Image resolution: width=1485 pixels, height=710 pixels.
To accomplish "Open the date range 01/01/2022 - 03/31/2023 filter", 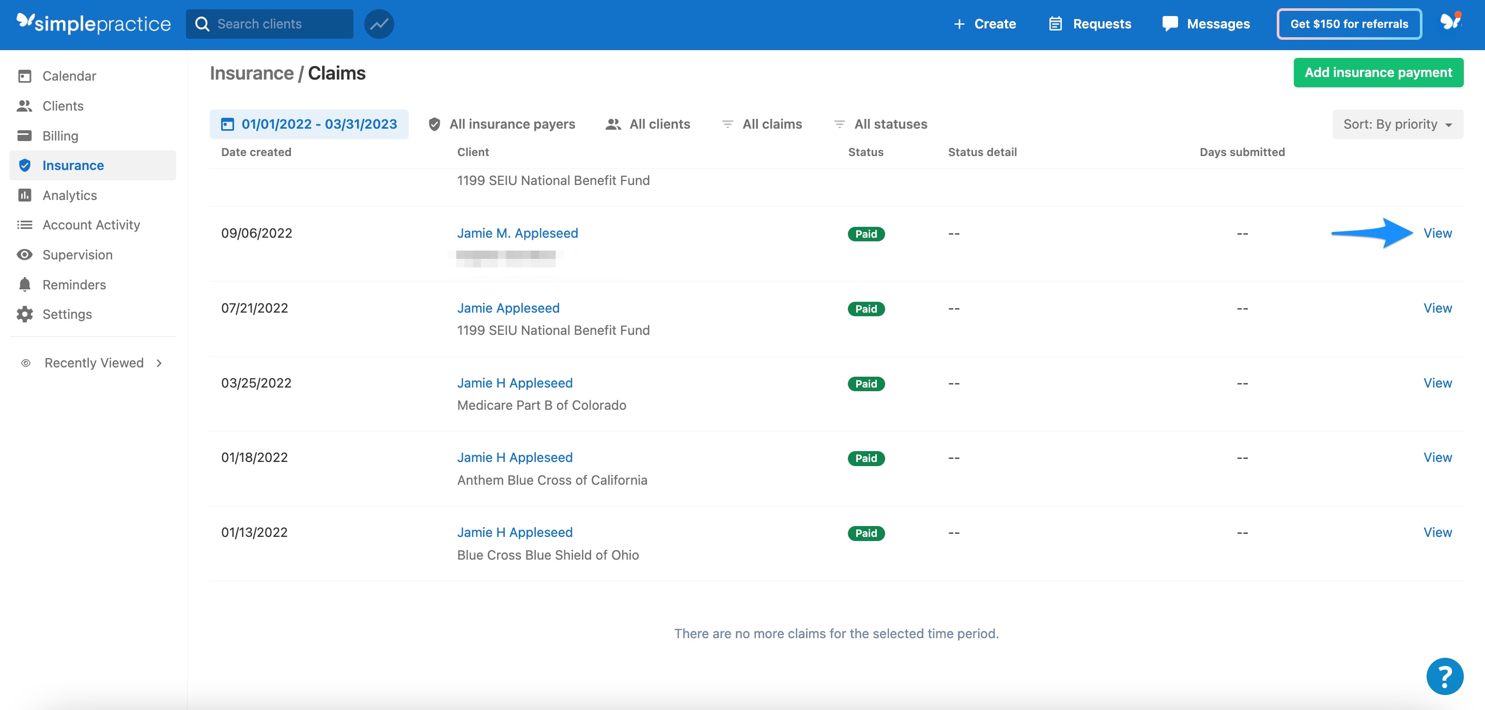I will coord(309,124).
